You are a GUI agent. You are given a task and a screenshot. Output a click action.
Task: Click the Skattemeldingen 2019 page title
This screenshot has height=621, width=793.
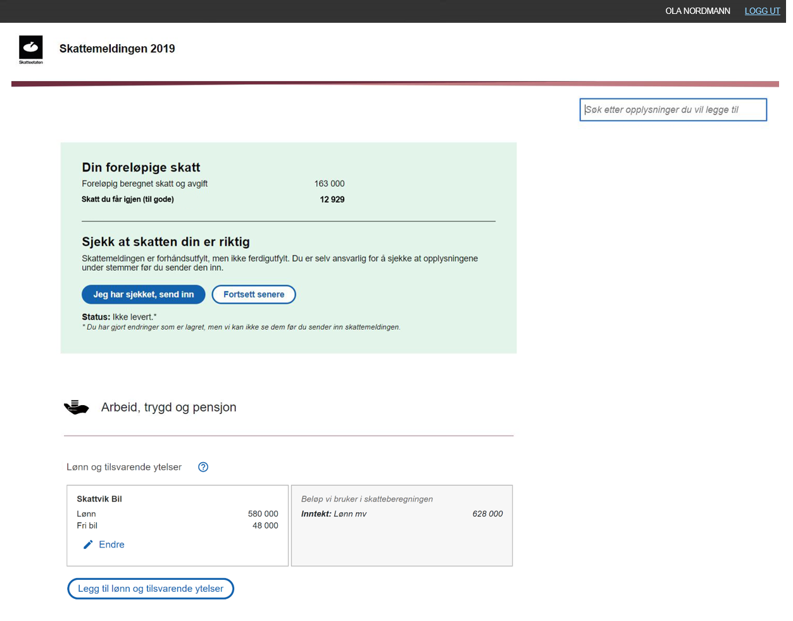click(117, 49)
